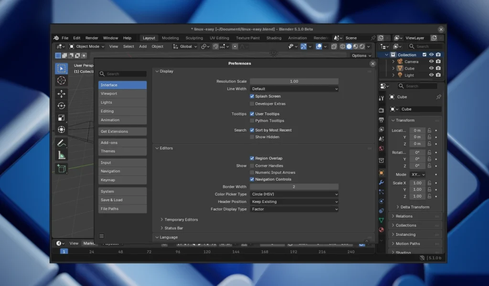Open the Render menu
Viewport: 489px width, 286px height.
pos(91,38)
